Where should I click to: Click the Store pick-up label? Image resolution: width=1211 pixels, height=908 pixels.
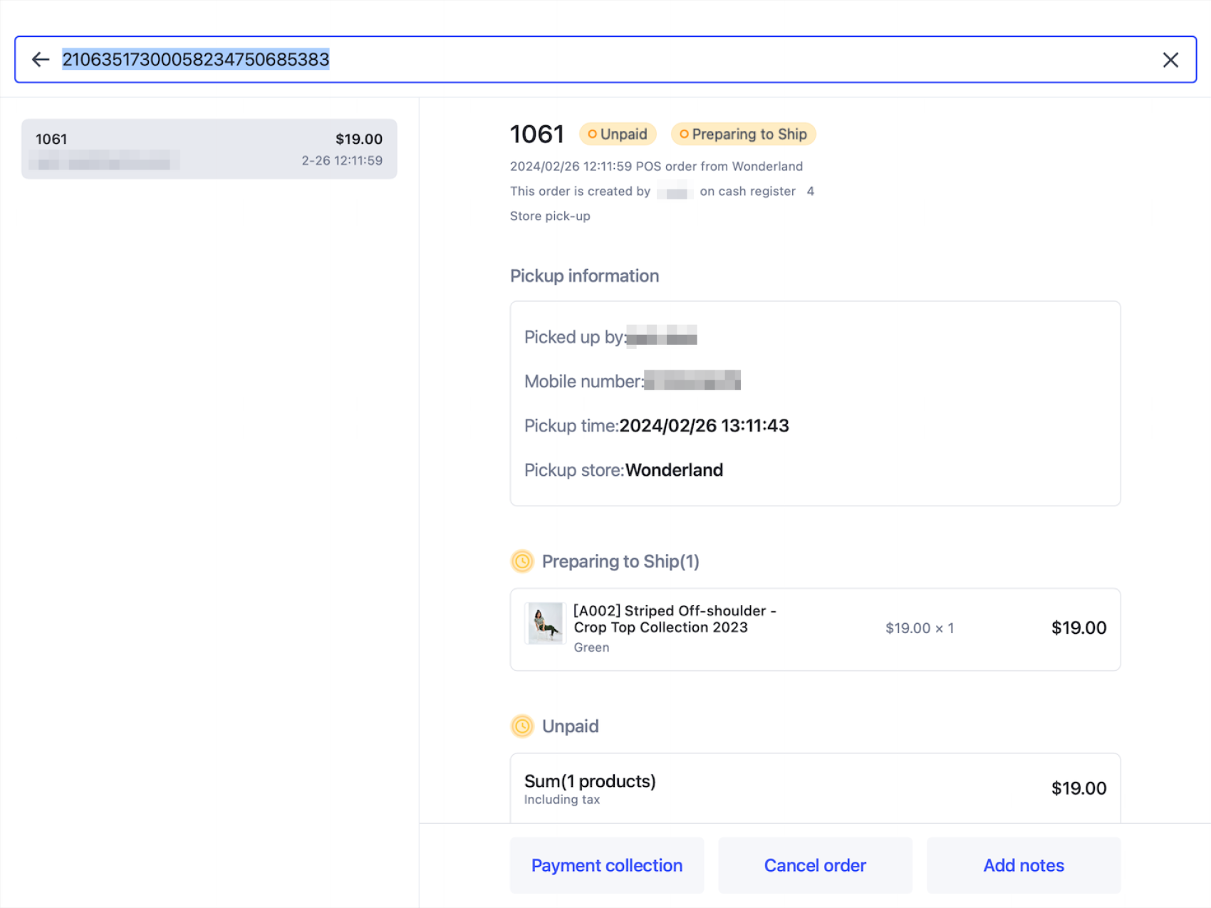pyautogui.click(x=550, y=216)
